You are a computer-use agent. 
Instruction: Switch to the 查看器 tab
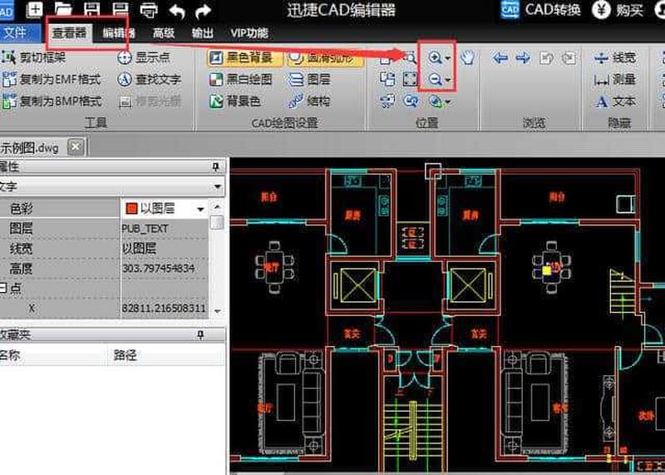[x=69, y=32]
